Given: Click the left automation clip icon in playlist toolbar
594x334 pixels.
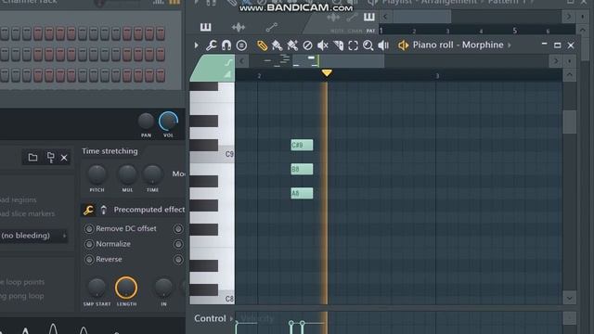Looking at the screenshot, I should [272, 27].
